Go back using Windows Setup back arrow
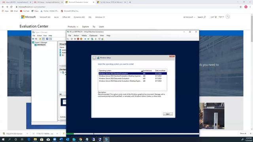 (x=94, y=58)
